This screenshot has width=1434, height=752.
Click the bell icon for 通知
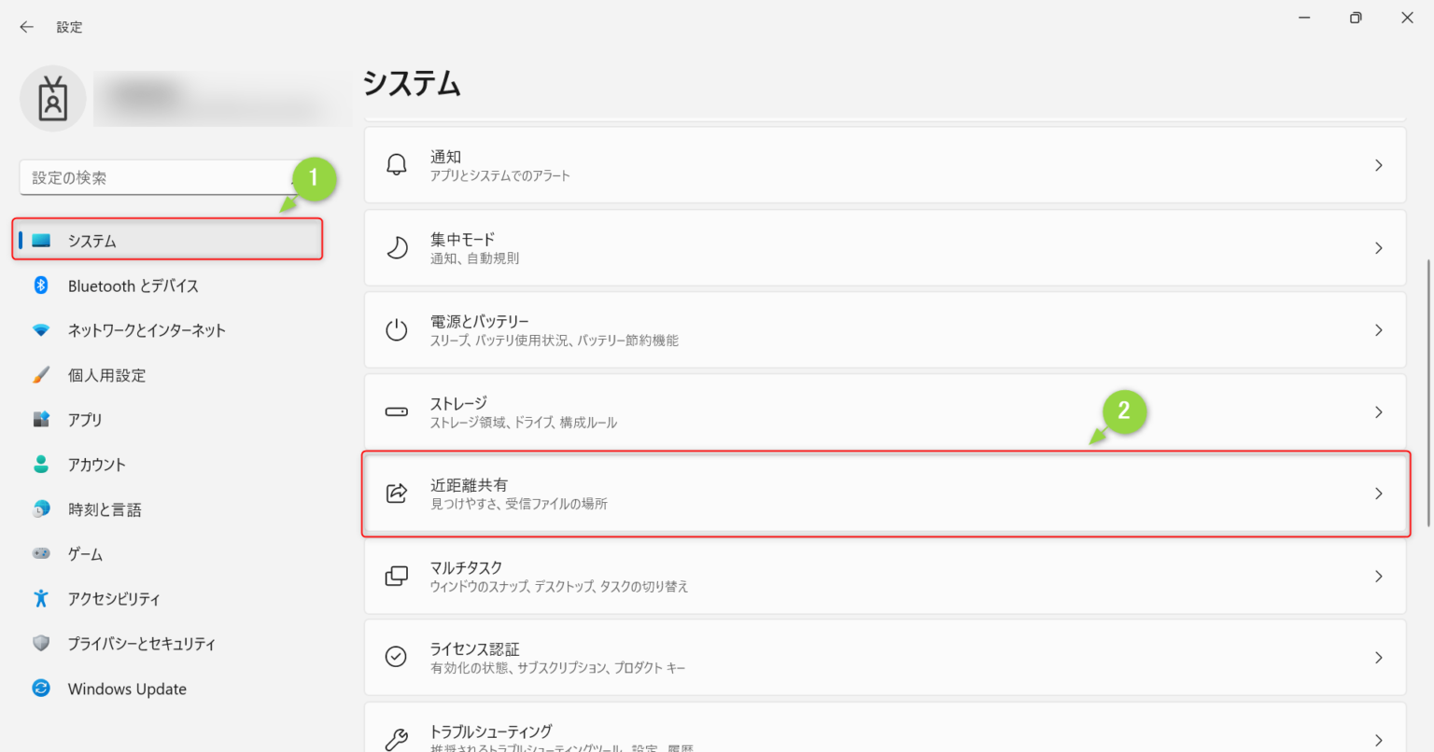click(x=397, y=165)
